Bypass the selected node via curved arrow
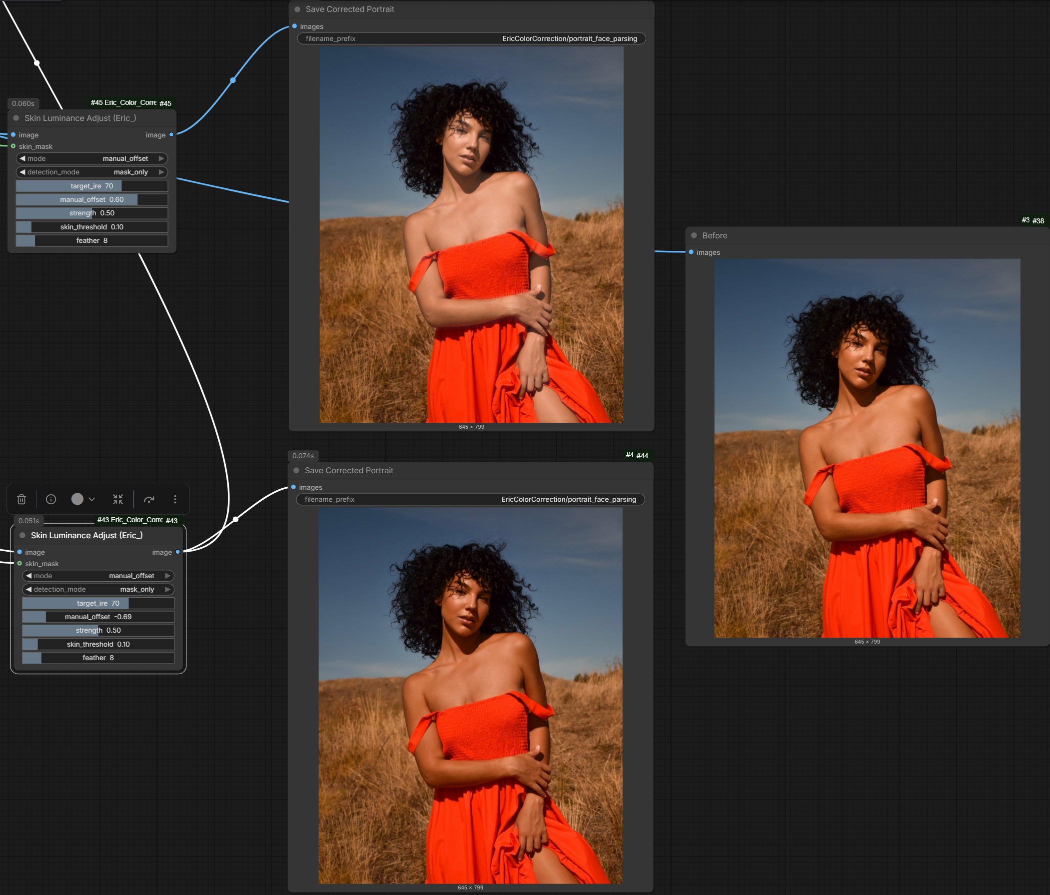Screen dimensions: 1050x895 (149, 499)
